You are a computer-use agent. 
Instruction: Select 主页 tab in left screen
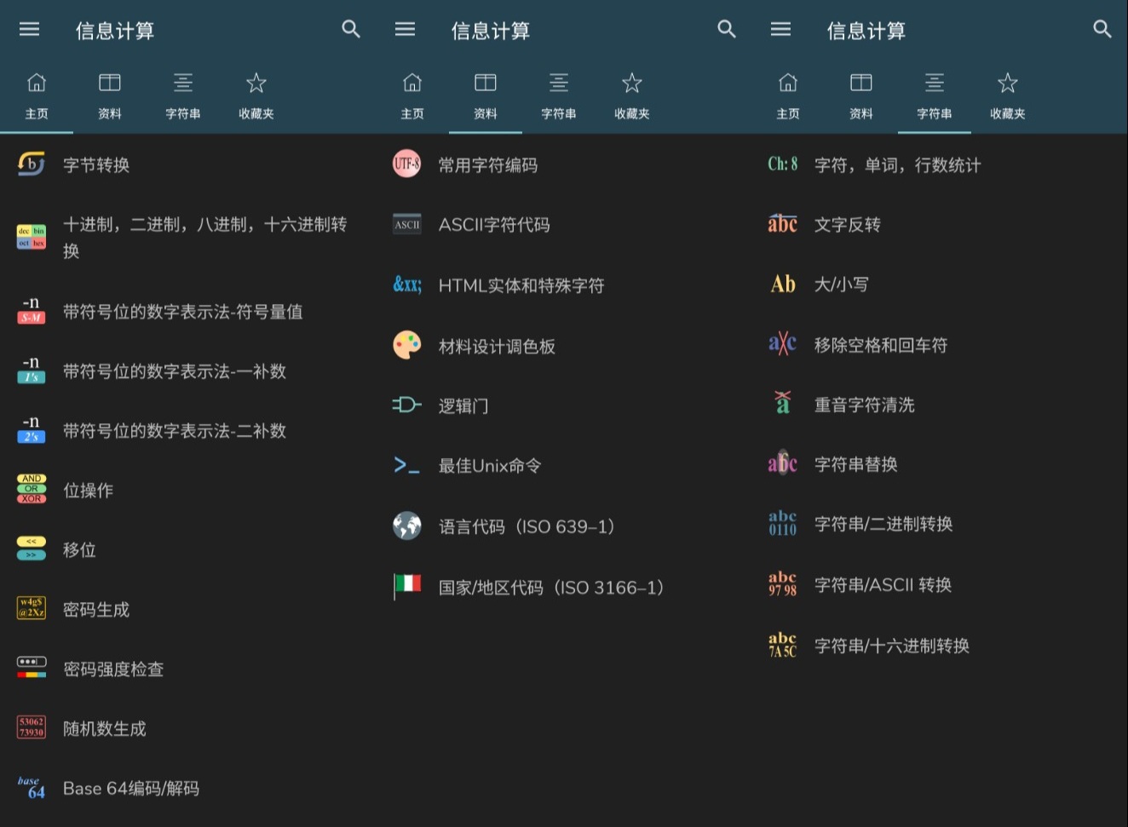coord(37,95)
